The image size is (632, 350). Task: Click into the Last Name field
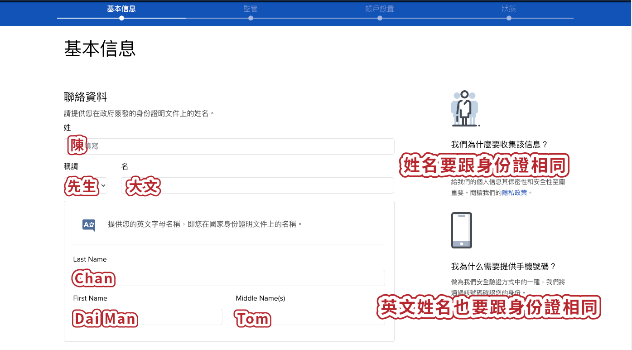(x=229, y=278)
